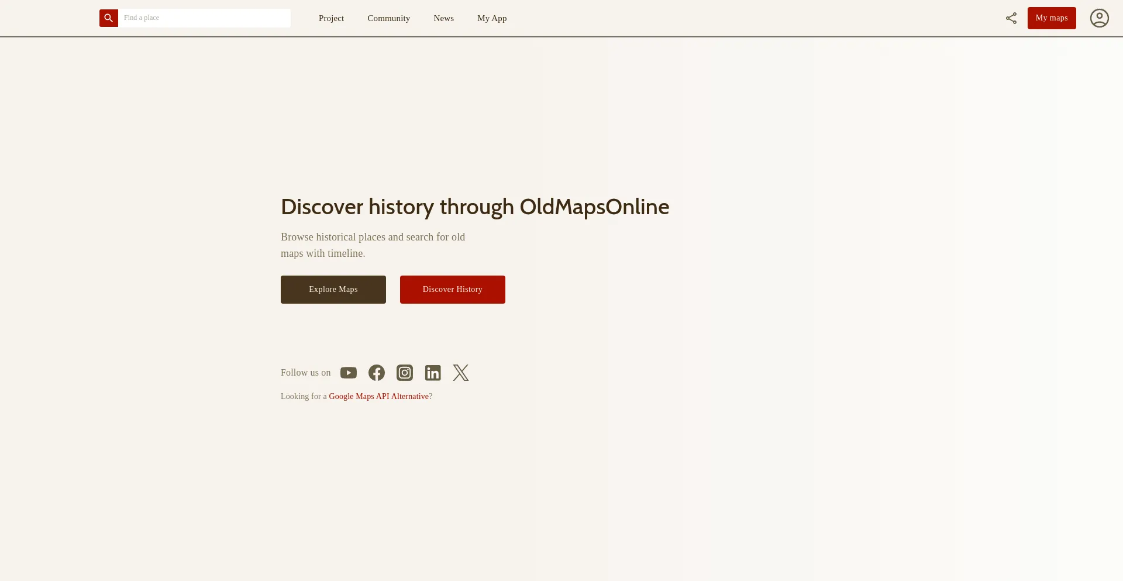The height and width of the screenshot is (581, 1123).
Task: Open the Project menu
Action: tap(331, 18)
